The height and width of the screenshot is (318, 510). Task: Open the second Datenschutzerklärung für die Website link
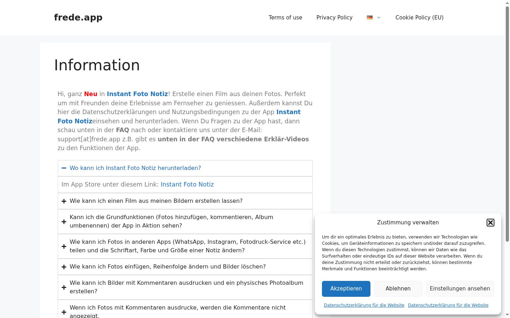[448, 305]
